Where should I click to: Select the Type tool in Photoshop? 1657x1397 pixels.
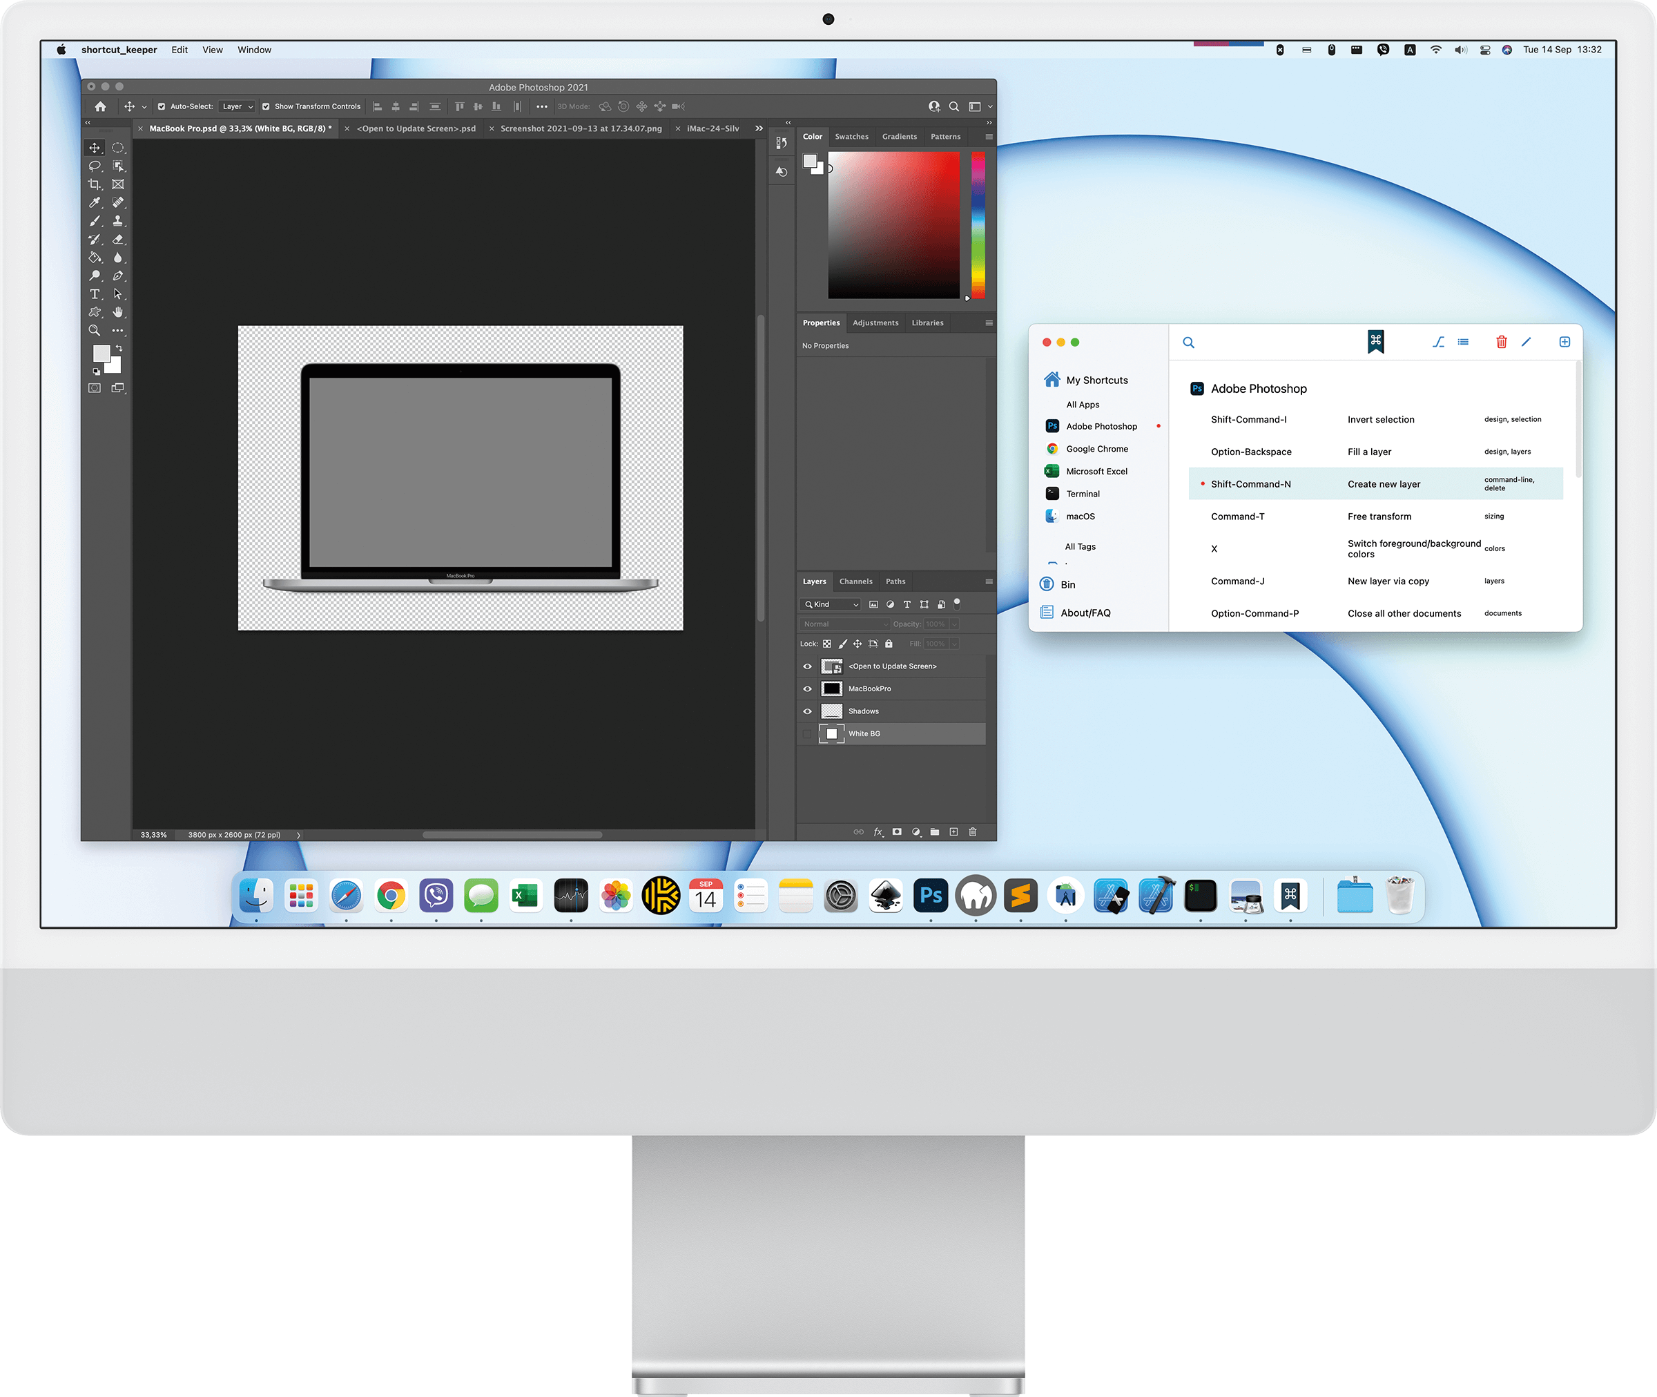point(94,293)
